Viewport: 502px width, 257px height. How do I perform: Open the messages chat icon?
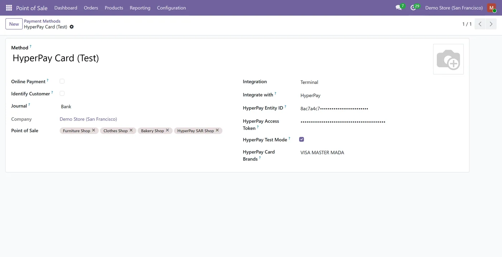(x=399, y=8)
